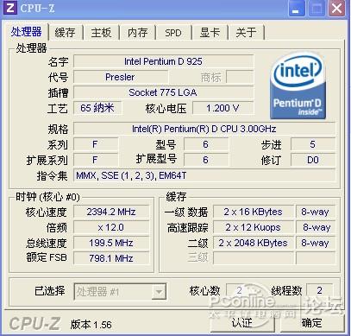Select the 内存 tab
This screenshot has height=336, width=351.
coord(137,32)
